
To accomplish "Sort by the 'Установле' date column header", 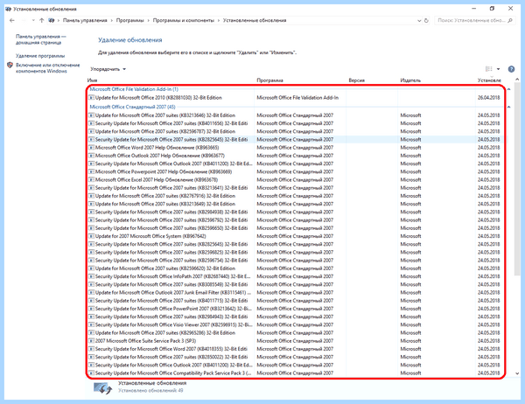I will tap(489, 80).
